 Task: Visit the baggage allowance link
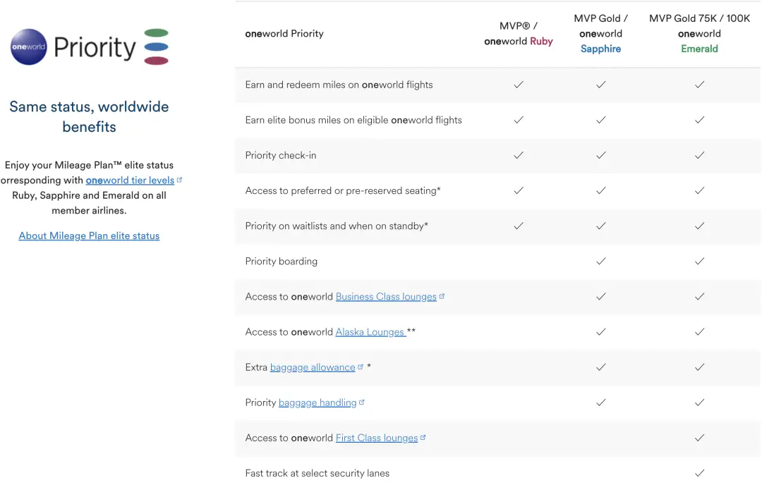click(313, 367)
